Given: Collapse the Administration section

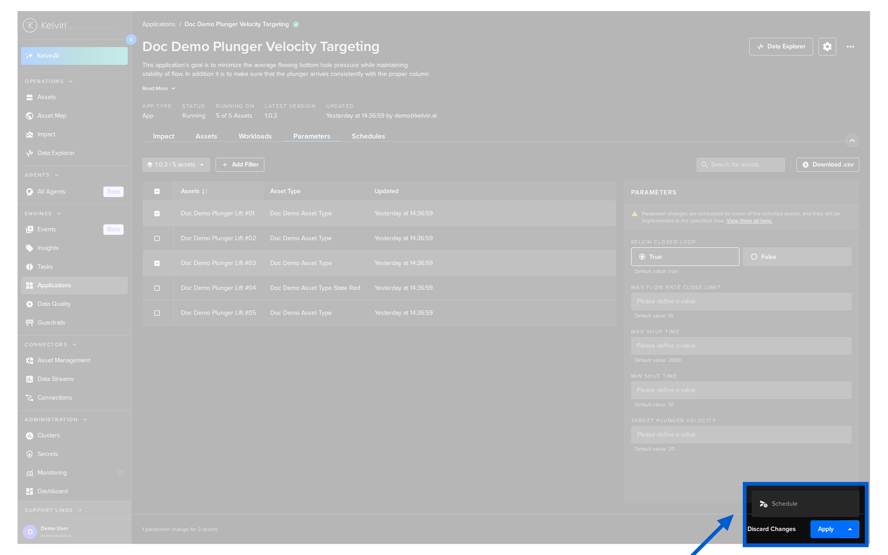Looking at the screenshot, I should point(85,420).
